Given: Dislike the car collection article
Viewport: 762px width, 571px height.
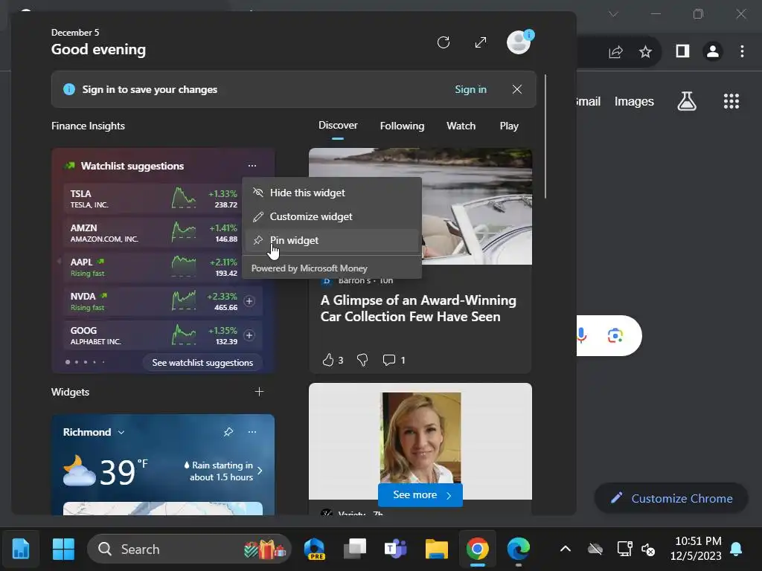Looking at the screenshot, I should pos(362,360).
